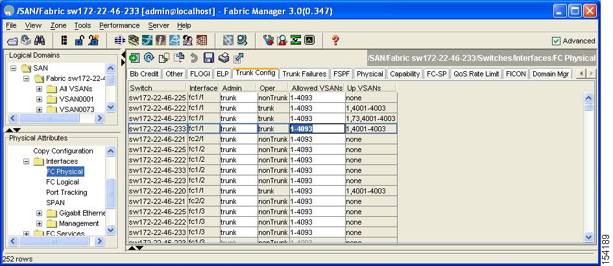The image size is (613, 266).
Task: Save table with the floppy disk icon
Action: click(x=209, y=58)
